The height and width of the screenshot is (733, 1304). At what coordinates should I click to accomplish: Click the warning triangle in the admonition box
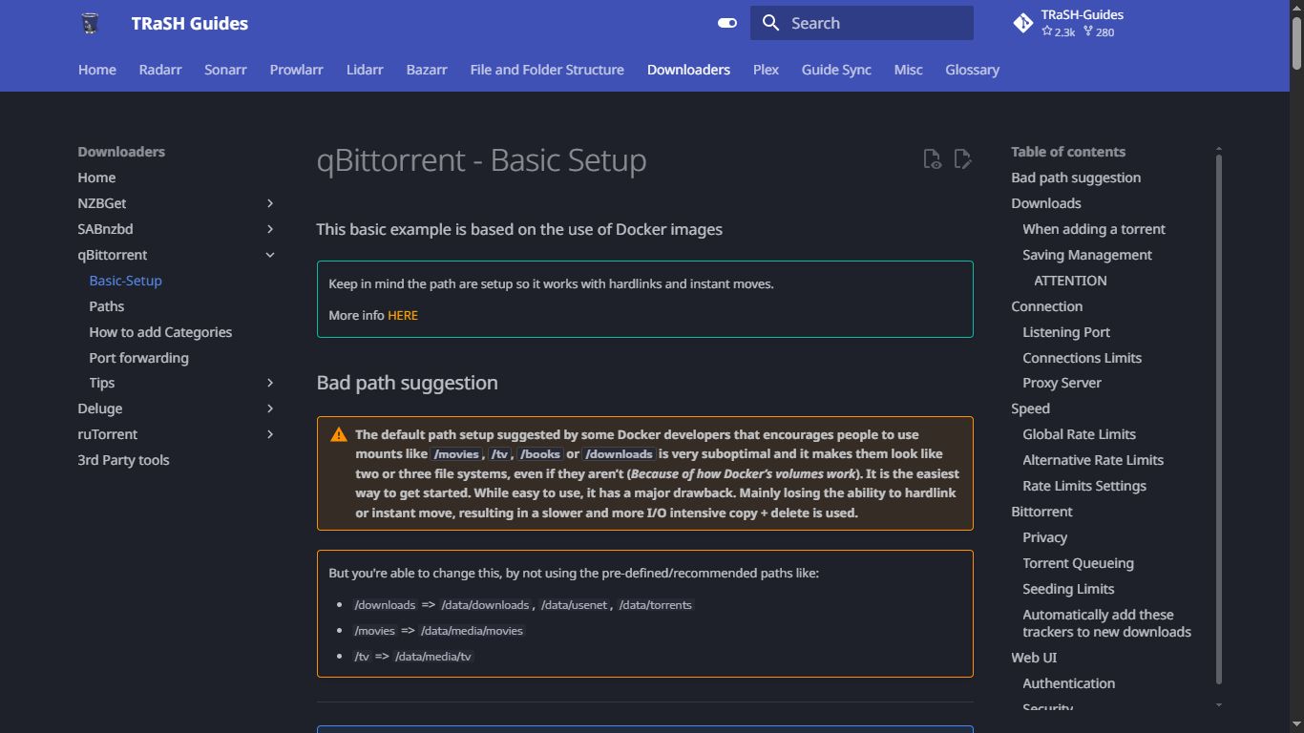(338, 434)
